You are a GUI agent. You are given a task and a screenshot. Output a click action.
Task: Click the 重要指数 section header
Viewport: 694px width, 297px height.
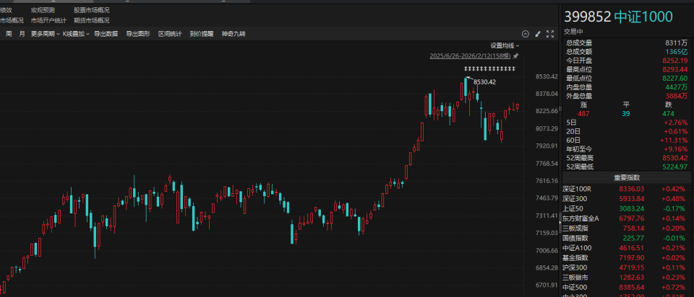pos(626,178)
